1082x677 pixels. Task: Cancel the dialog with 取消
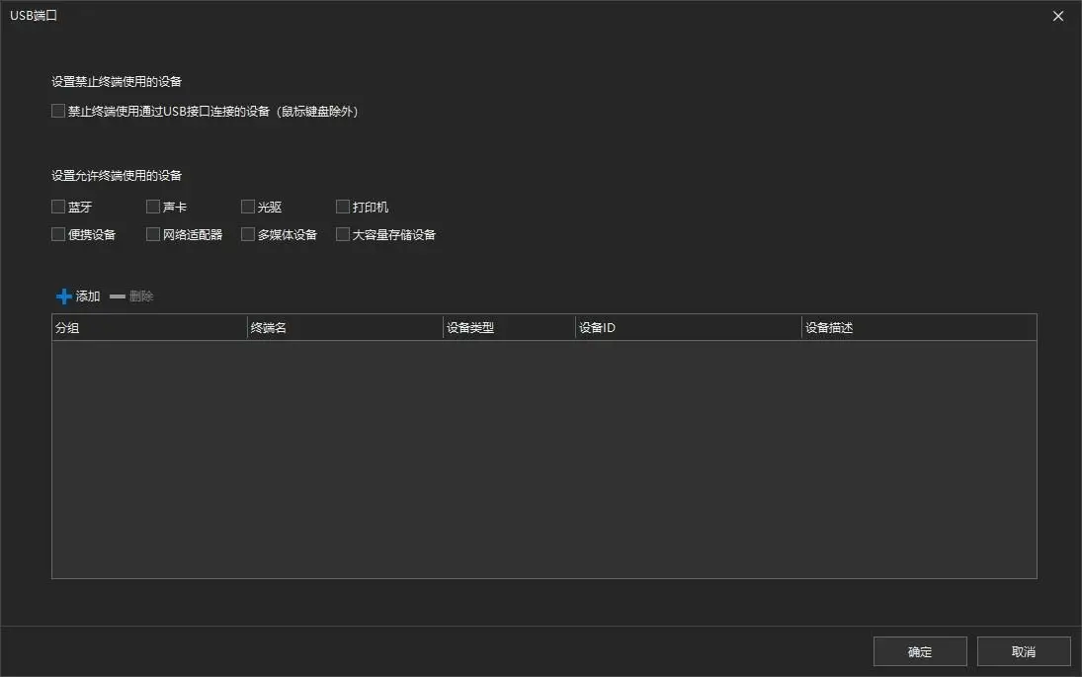(x=1024, y=651)
